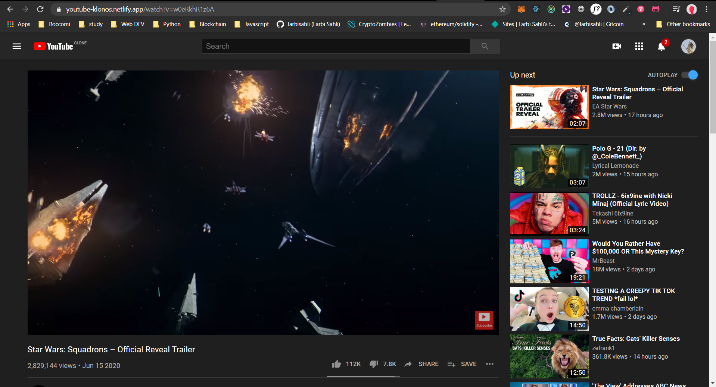Screen dimensions: 716x387
Task: Click the like/dislike ratio bar
Action: (x=364, y=376)
